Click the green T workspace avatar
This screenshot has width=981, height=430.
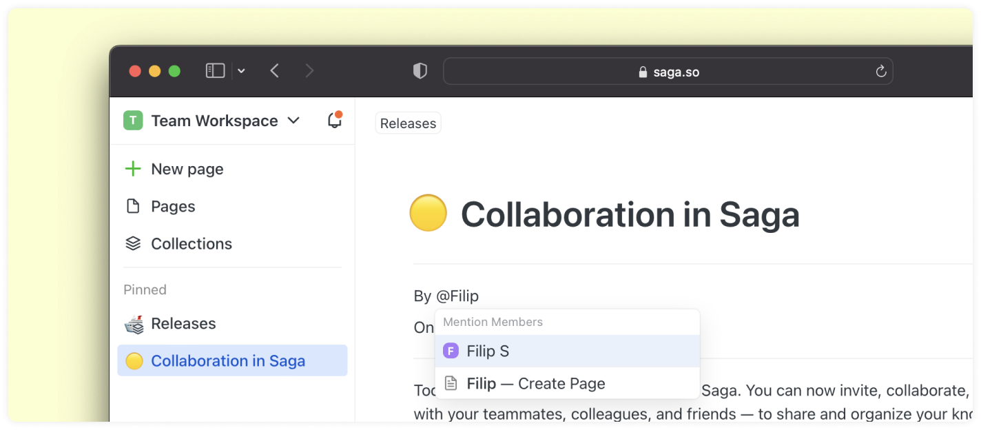click(x=132, y=121)
